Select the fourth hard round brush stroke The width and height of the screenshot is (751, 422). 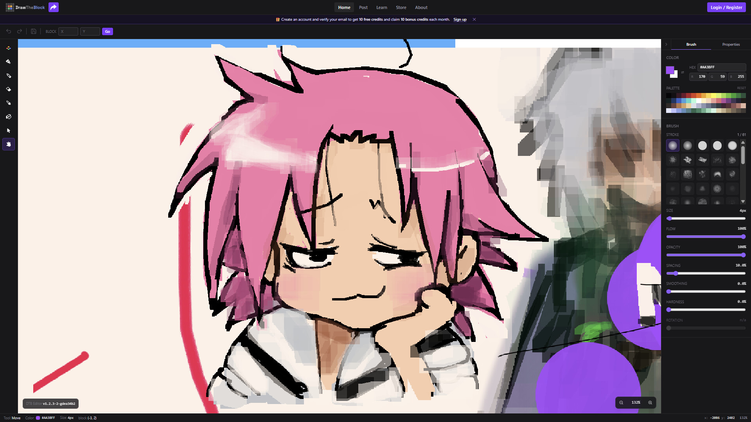coord(717,146)
